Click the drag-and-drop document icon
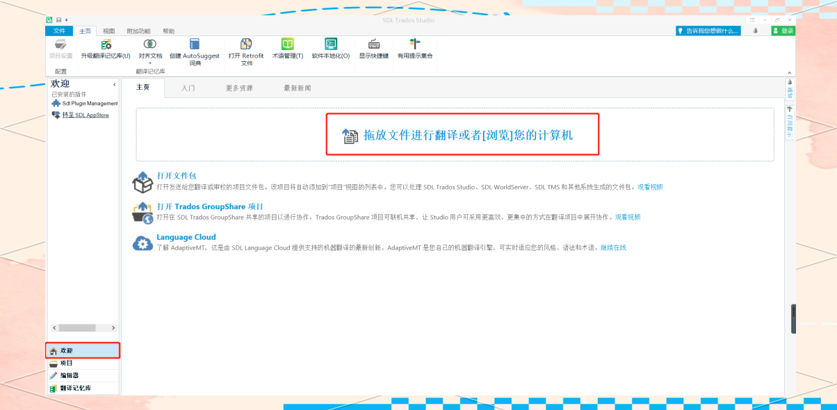This screenshot has width=837, height=410. [350, 136]
